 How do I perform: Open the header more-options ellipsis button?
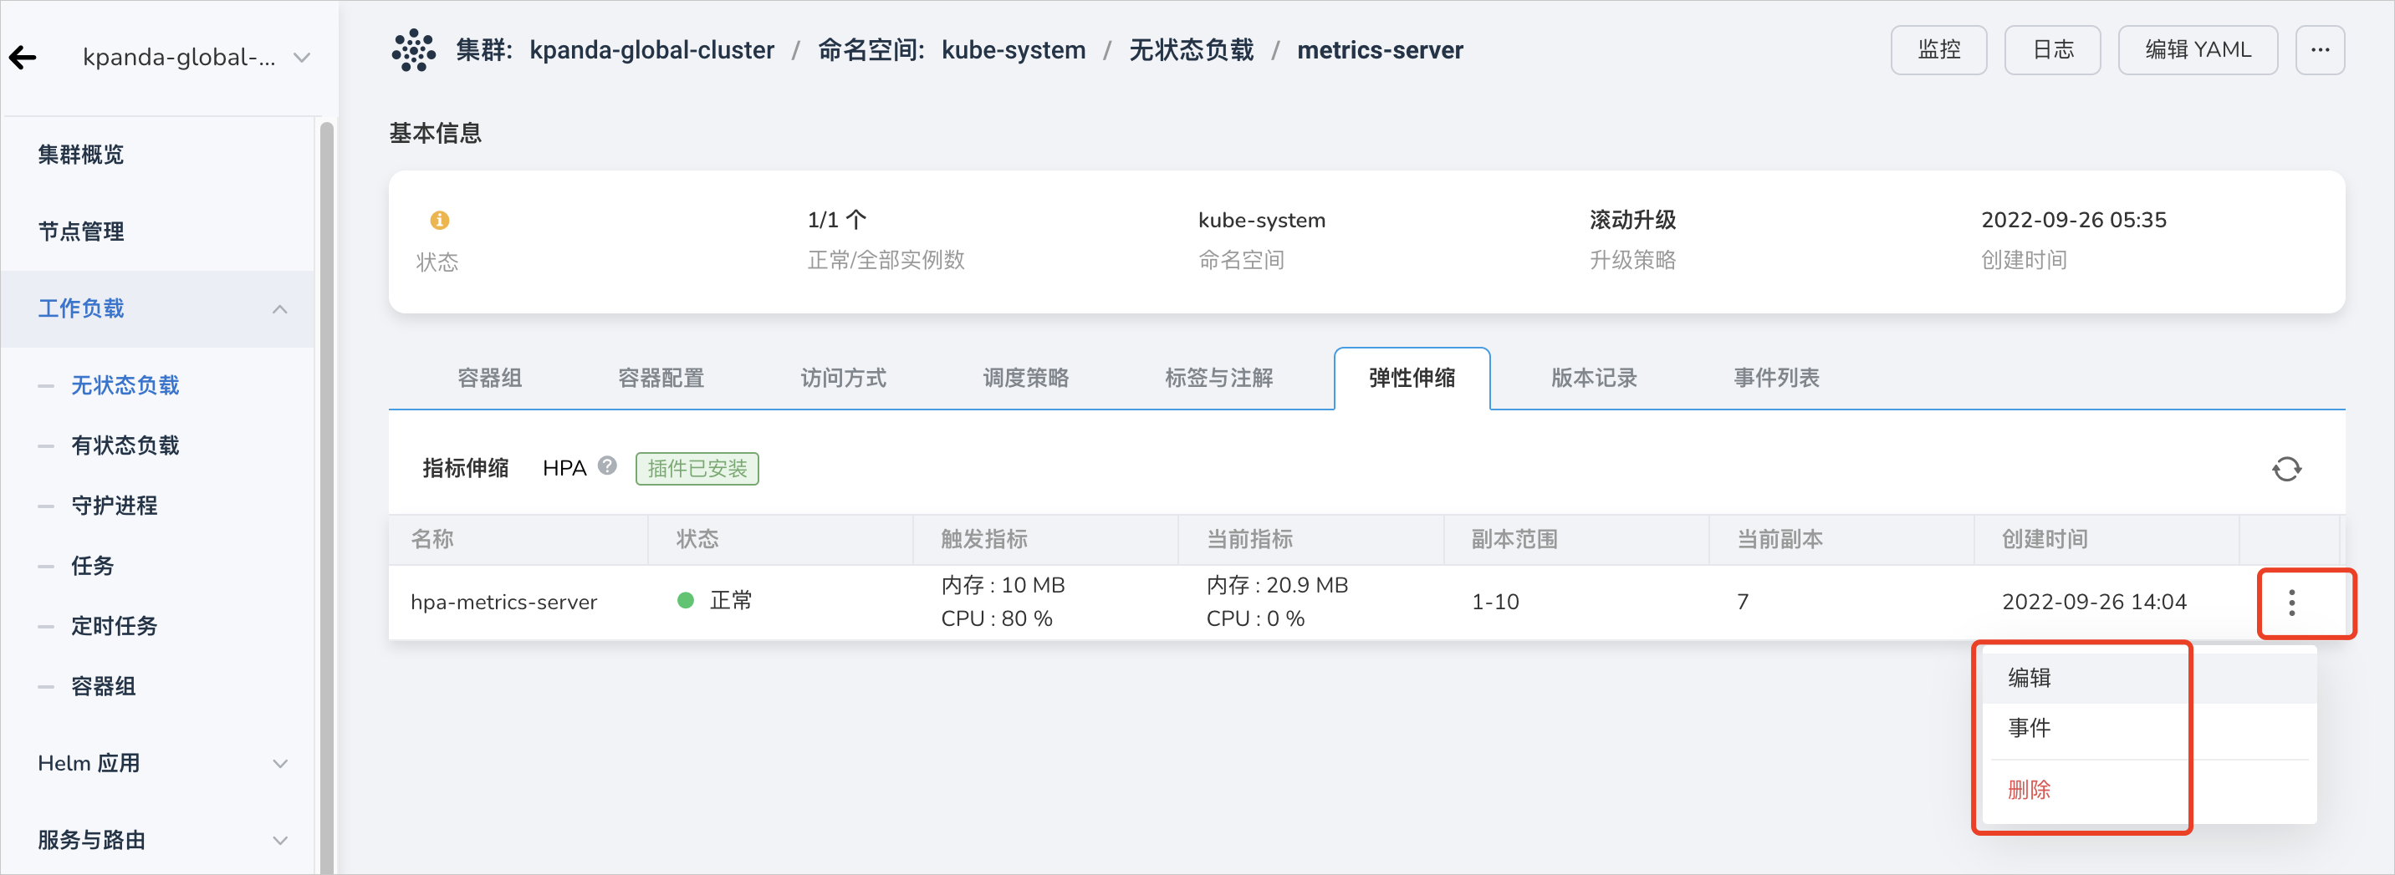[2320, 50]
